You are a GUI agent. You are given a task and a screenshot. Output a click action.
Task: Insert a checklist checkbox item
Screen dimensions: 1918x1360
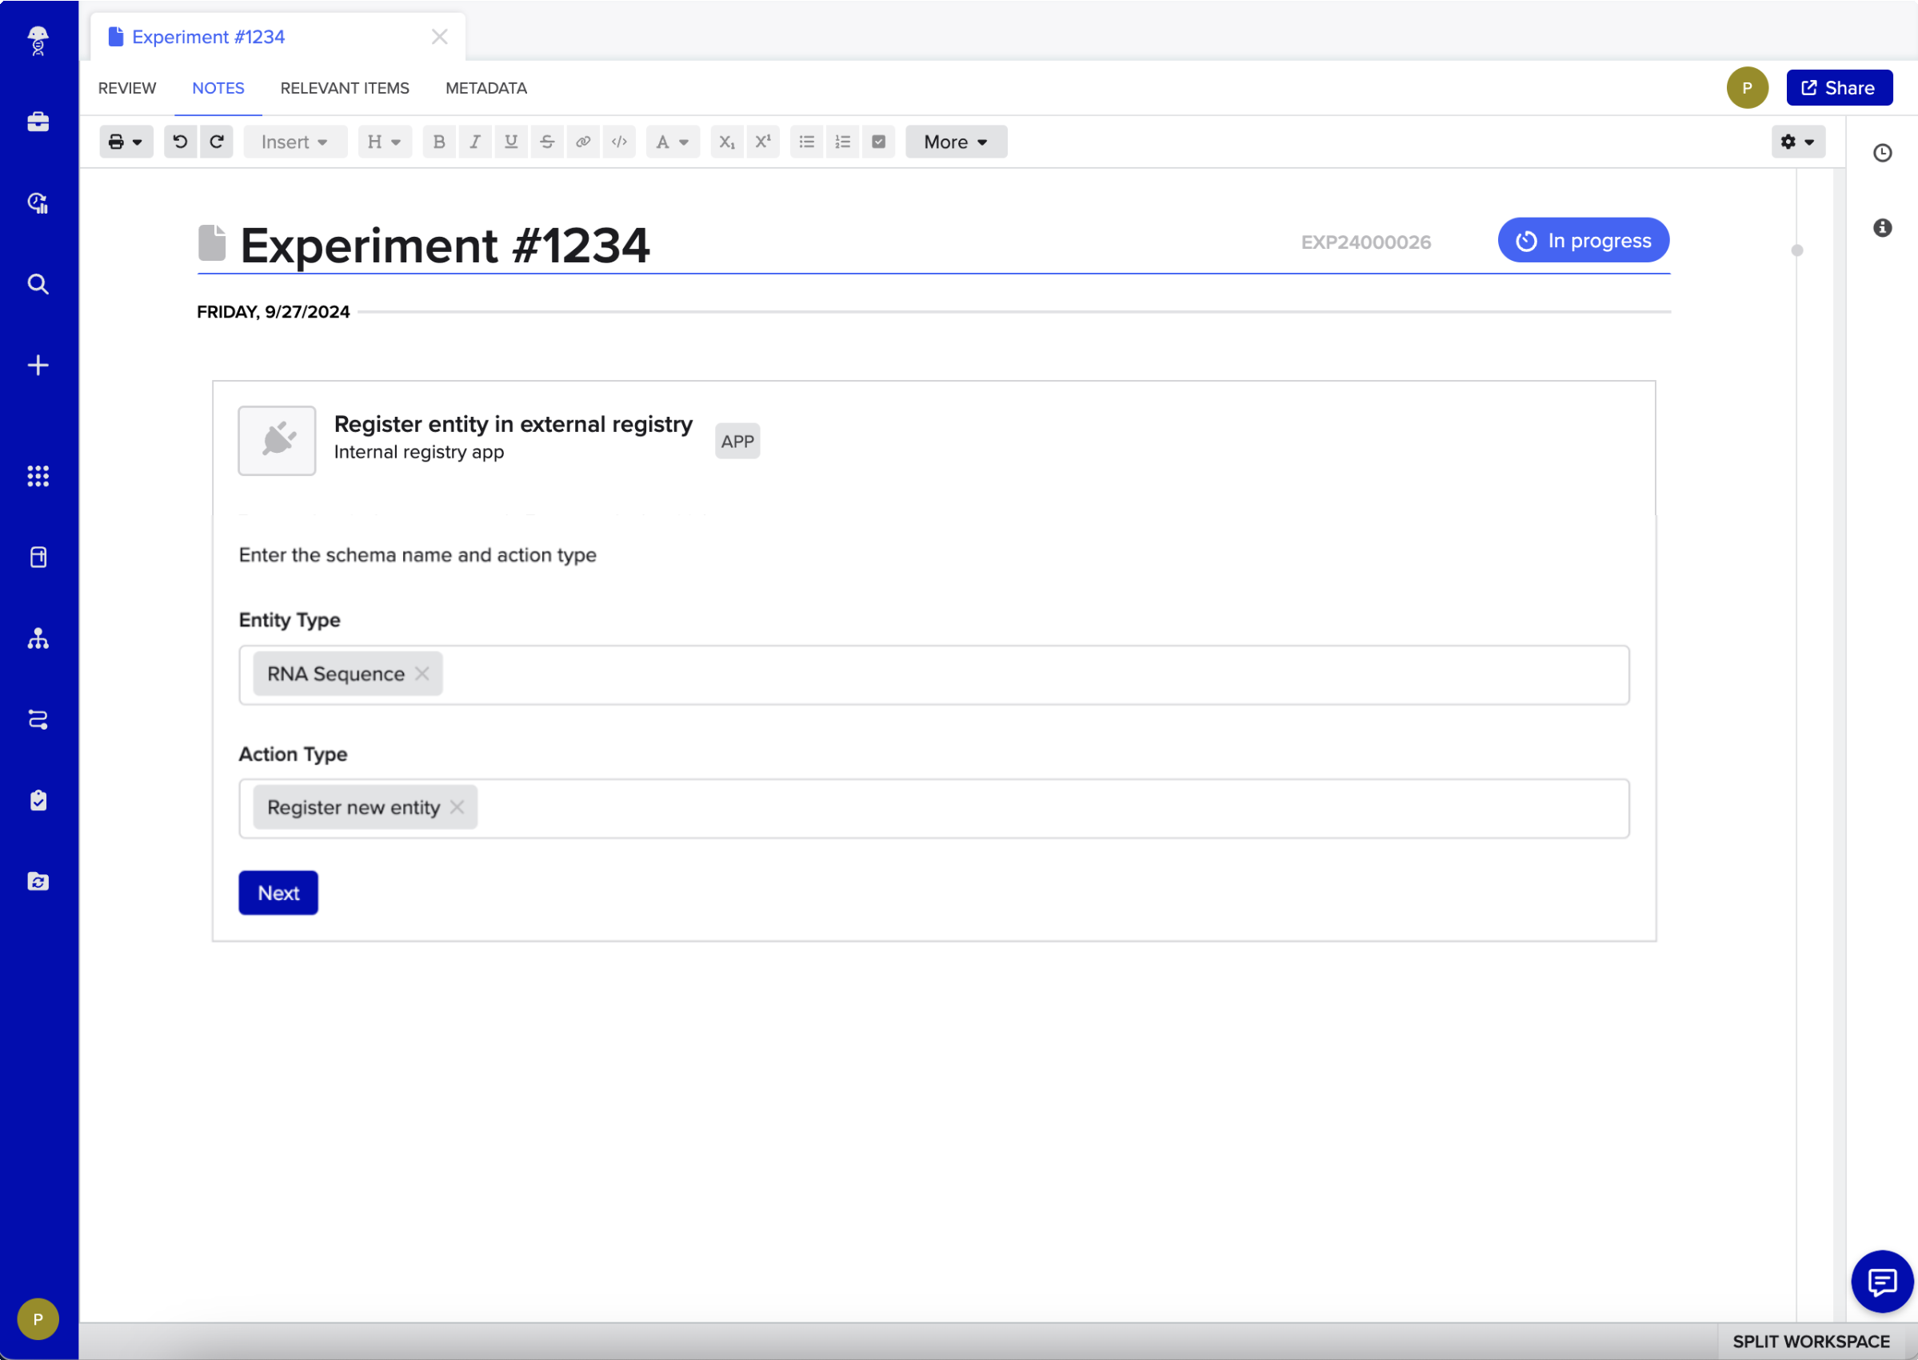click(x=879, y=142)
